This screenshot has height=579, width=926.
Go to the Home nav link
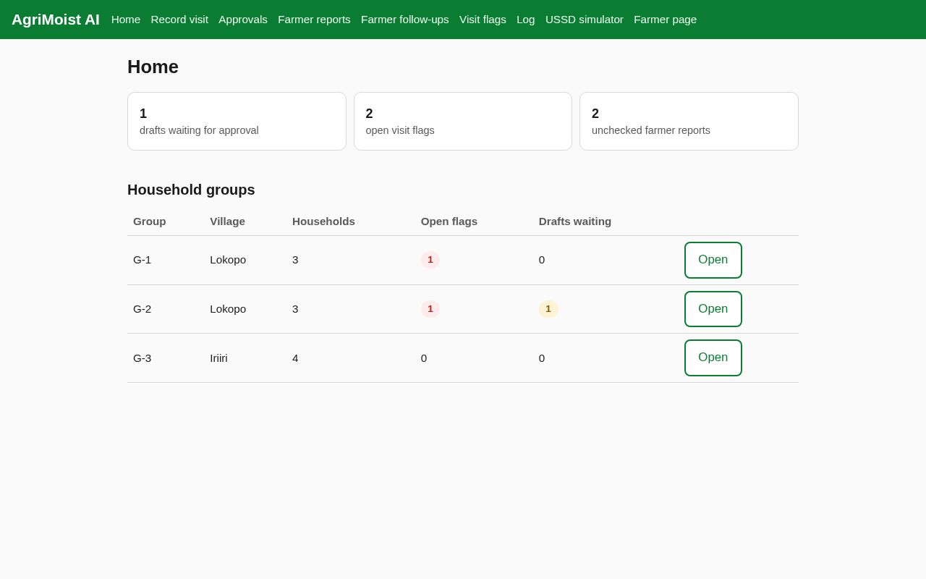126,20
